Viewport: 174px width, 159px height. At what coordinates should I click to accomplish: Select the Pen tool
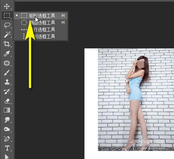(7, 139)
